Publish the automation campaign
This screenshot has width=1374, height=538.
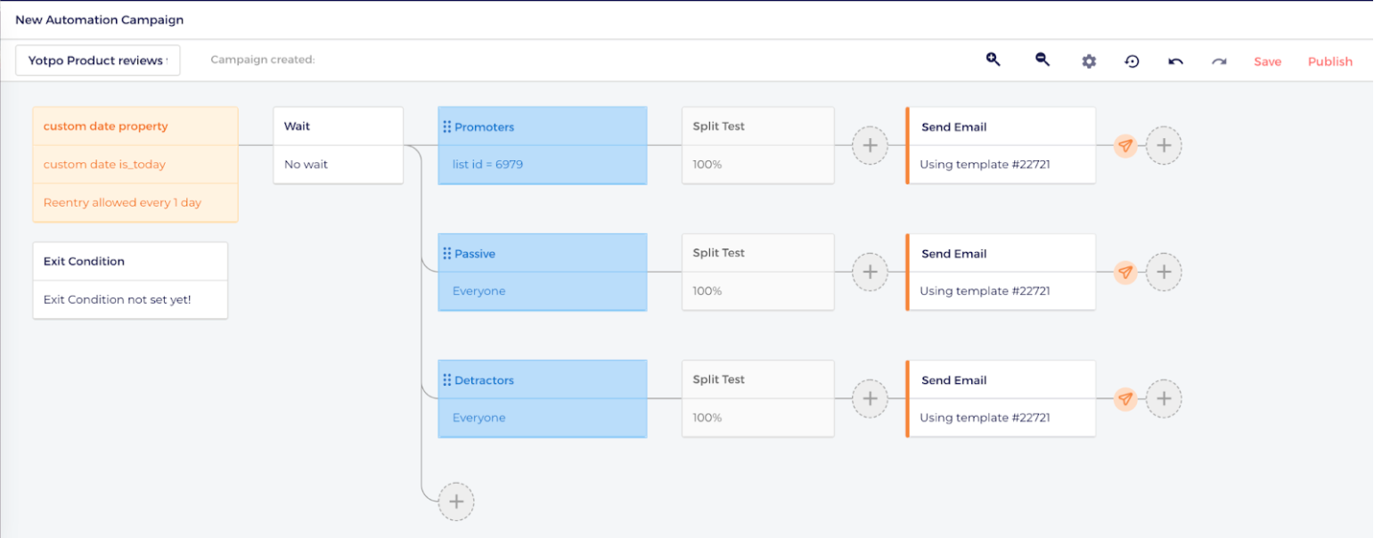click(1329, 61)
